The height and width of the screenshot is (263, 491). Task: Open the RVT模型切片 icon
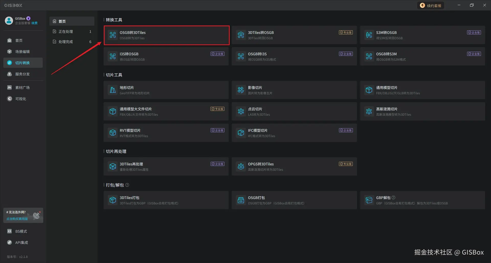click(x=113, y=133)
